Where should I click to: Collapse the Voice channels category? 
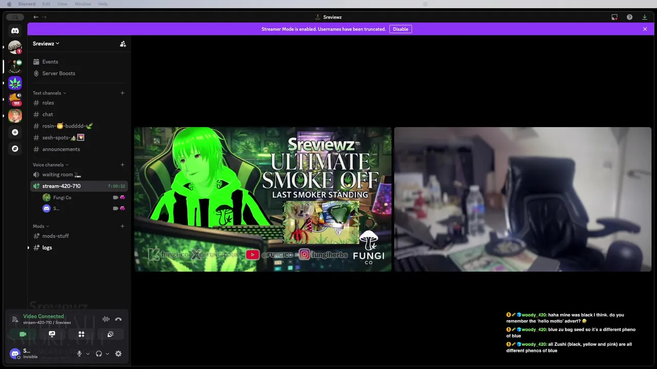click(x=51, y=165)
